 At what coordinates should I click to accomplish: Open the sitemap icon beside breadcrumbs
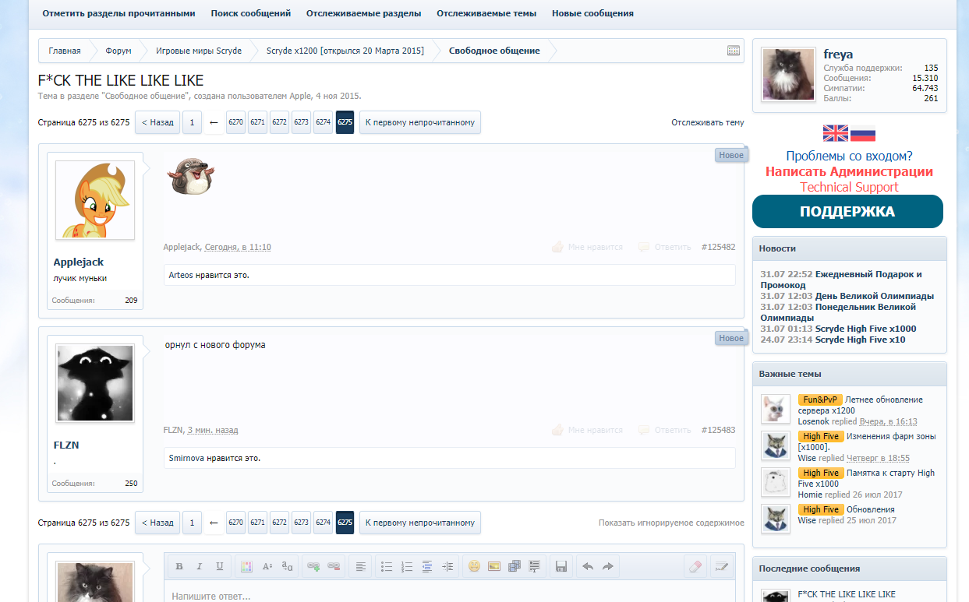point(733,51)
